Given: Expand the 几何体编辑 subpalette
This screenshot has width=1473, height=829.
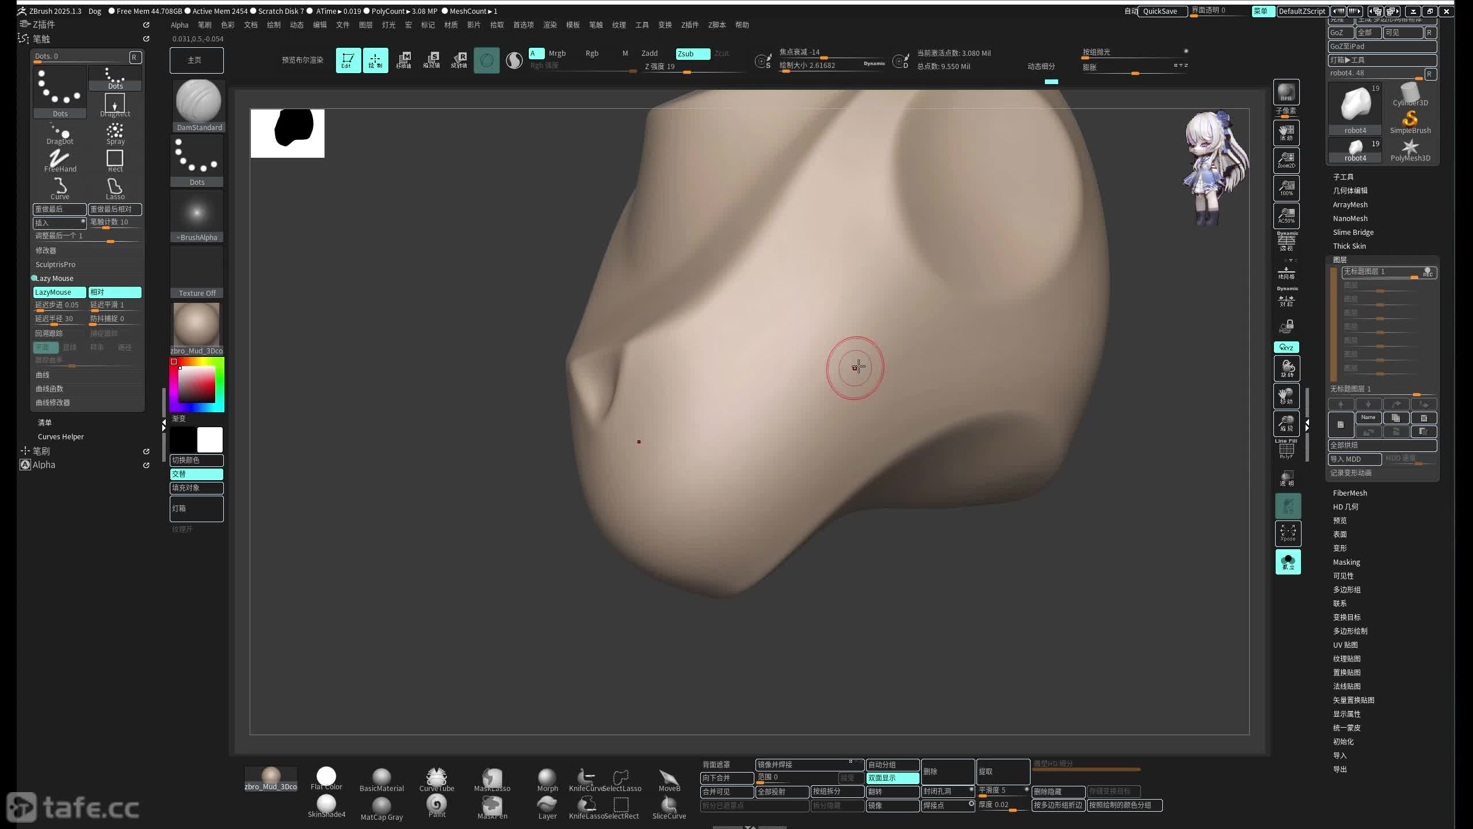Looking at the screenshot, I should [1350, 191].
